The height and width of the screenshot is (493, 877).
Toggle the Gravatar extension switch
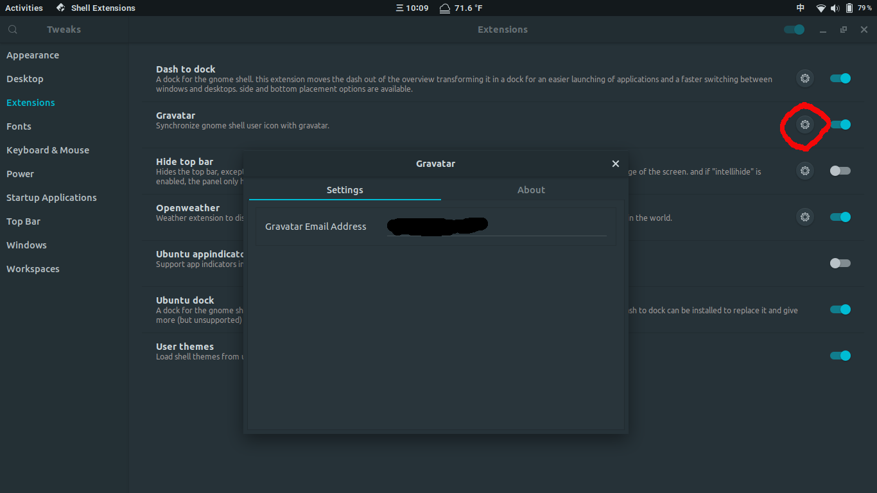[840, 125]
